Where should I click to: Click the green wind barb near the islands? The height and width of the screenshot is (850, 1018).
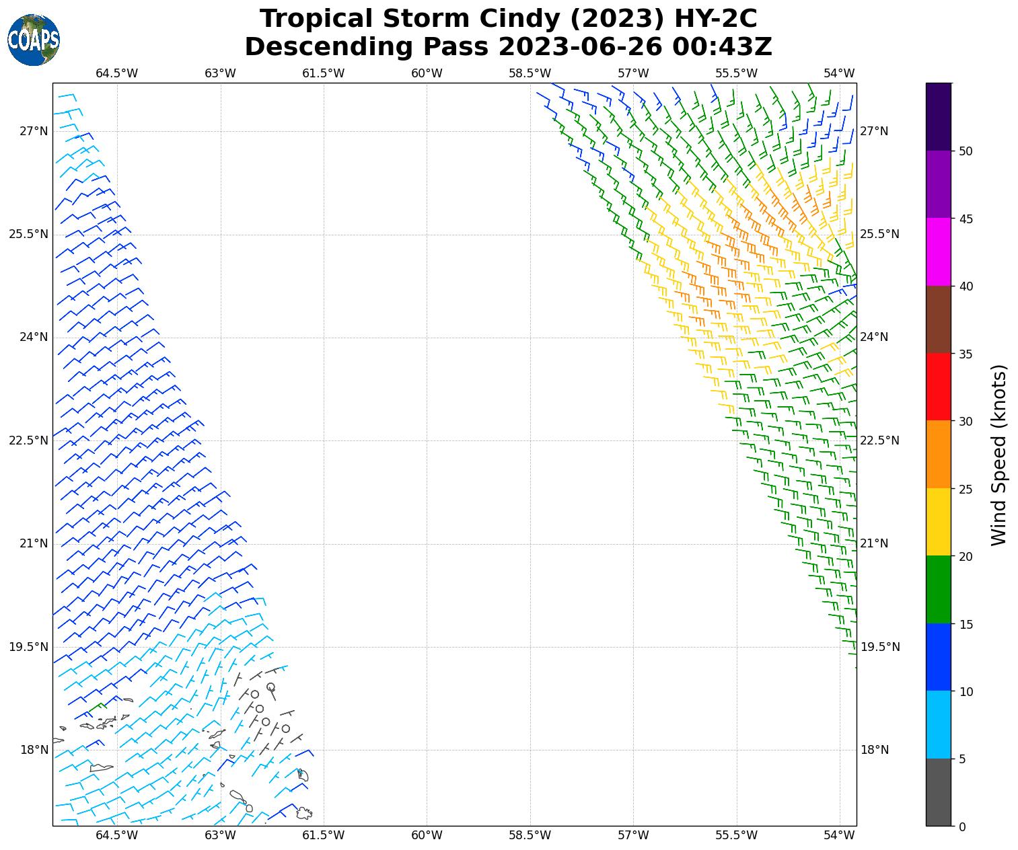pyautogui.click(x=98, y=705)
